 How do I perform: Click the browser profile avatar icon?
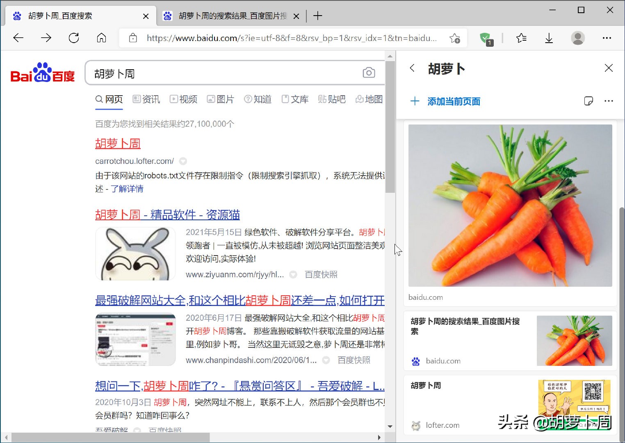577,38
